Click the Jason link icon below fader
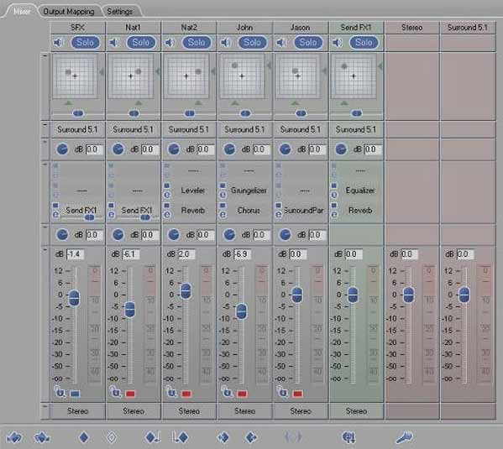 pyautogui.click(x=283, y=392)
